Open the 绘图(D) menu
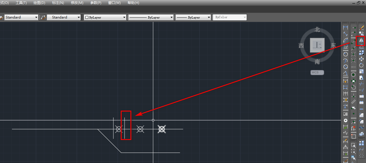Viewport: 366px width, 163px height. point(39,3)
